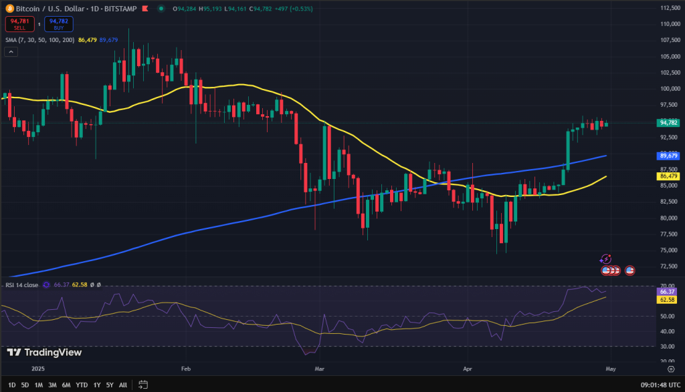Image resolution: width=685 pixels, height=392 pixels.
Task: Click the 2025 label on time axis
Action: coord(38,369)
